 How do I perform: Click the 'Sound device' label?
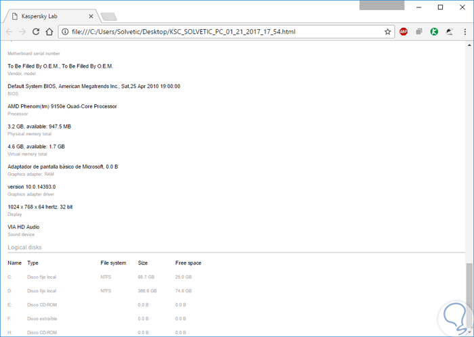[21, 234]
